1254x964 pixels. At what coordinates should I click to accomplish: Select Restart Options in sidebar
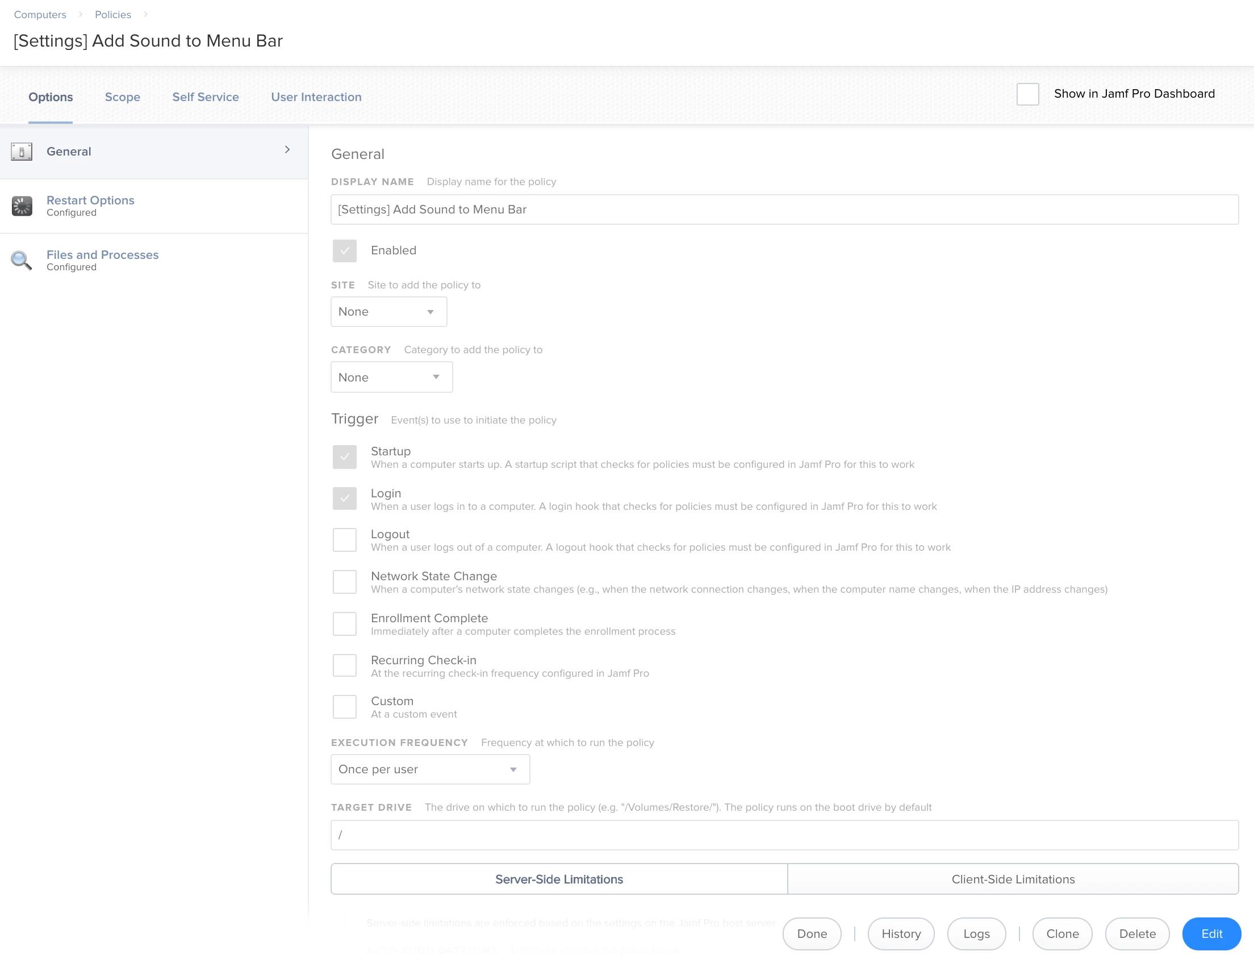(154, 206)
